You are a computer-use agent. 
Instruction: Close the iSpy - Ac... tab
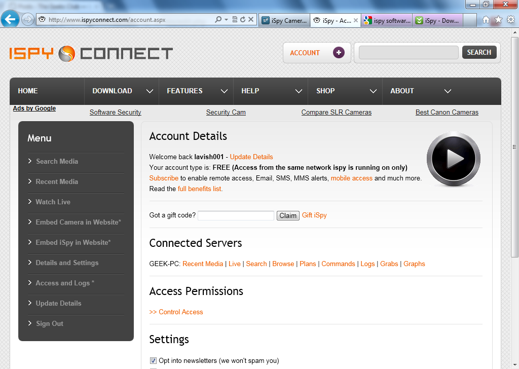tap(355, 20)
